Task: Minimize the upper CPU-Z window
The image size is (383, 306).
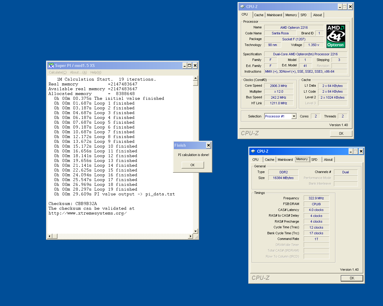Action: [x=340, y=7]
